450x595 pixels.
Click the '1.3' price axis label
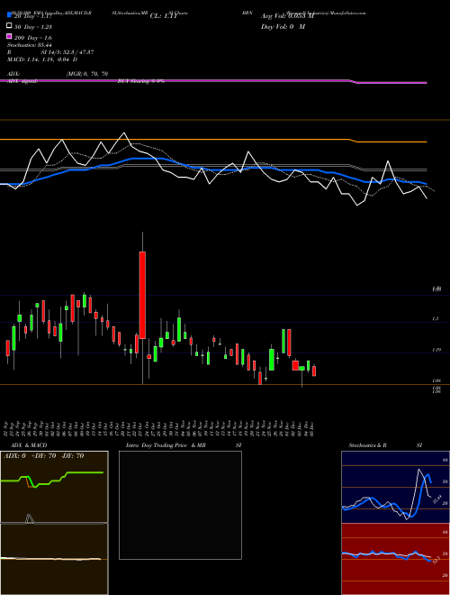pos(436,319)
